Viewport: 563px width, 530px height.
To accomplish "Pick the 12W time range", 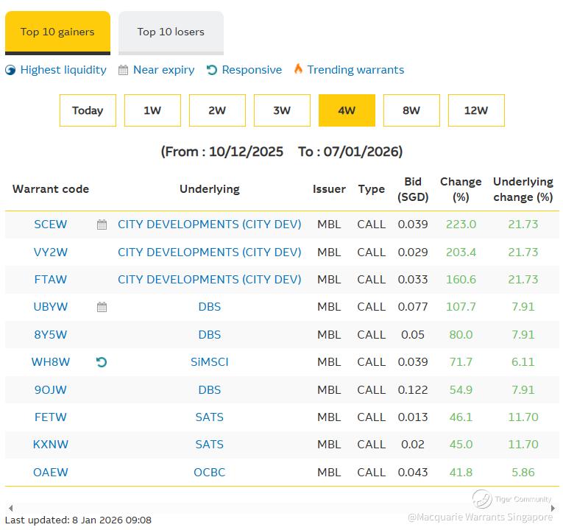I will [x=476, y=110].
